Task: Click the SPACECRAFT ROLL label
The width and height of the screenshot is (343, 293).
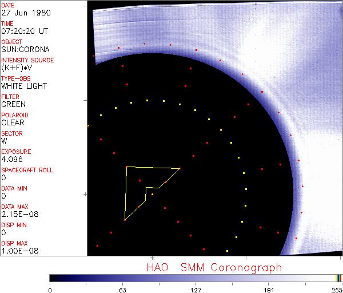Action: coord(27,170)
